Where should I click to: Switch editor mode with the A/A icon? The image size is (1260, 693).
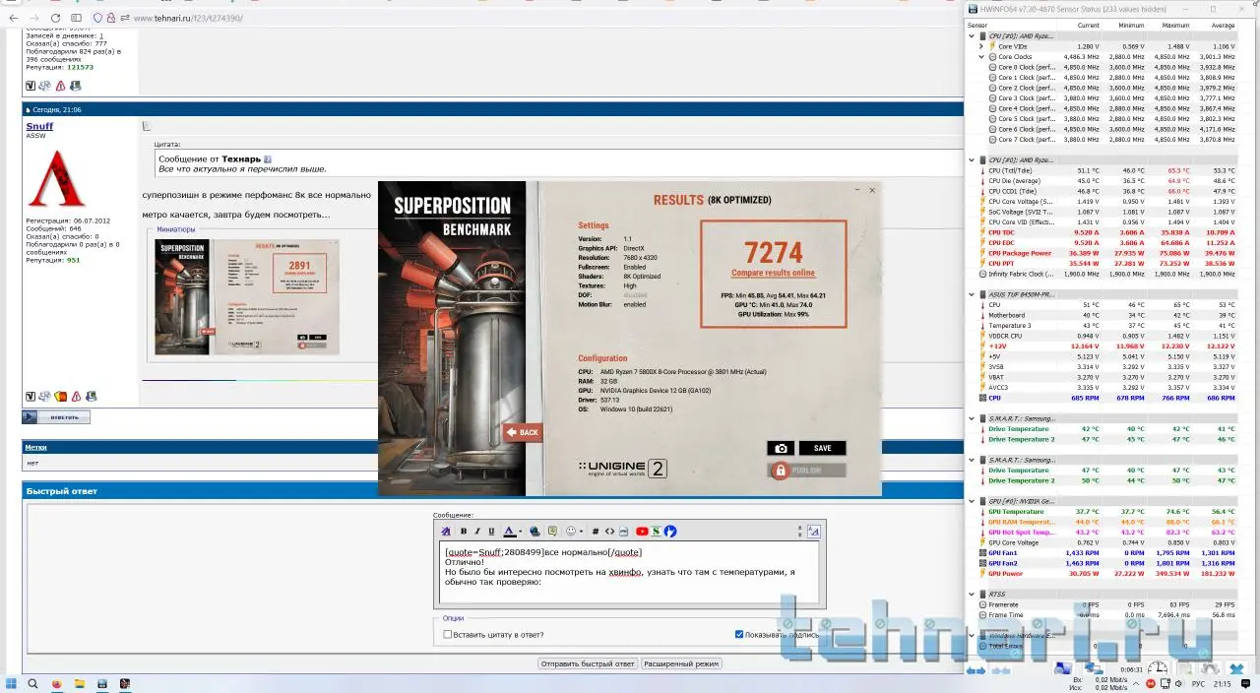tap(813, 532)
